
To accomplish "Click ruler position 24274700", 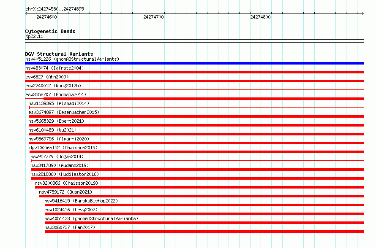I will pos(153,17).
